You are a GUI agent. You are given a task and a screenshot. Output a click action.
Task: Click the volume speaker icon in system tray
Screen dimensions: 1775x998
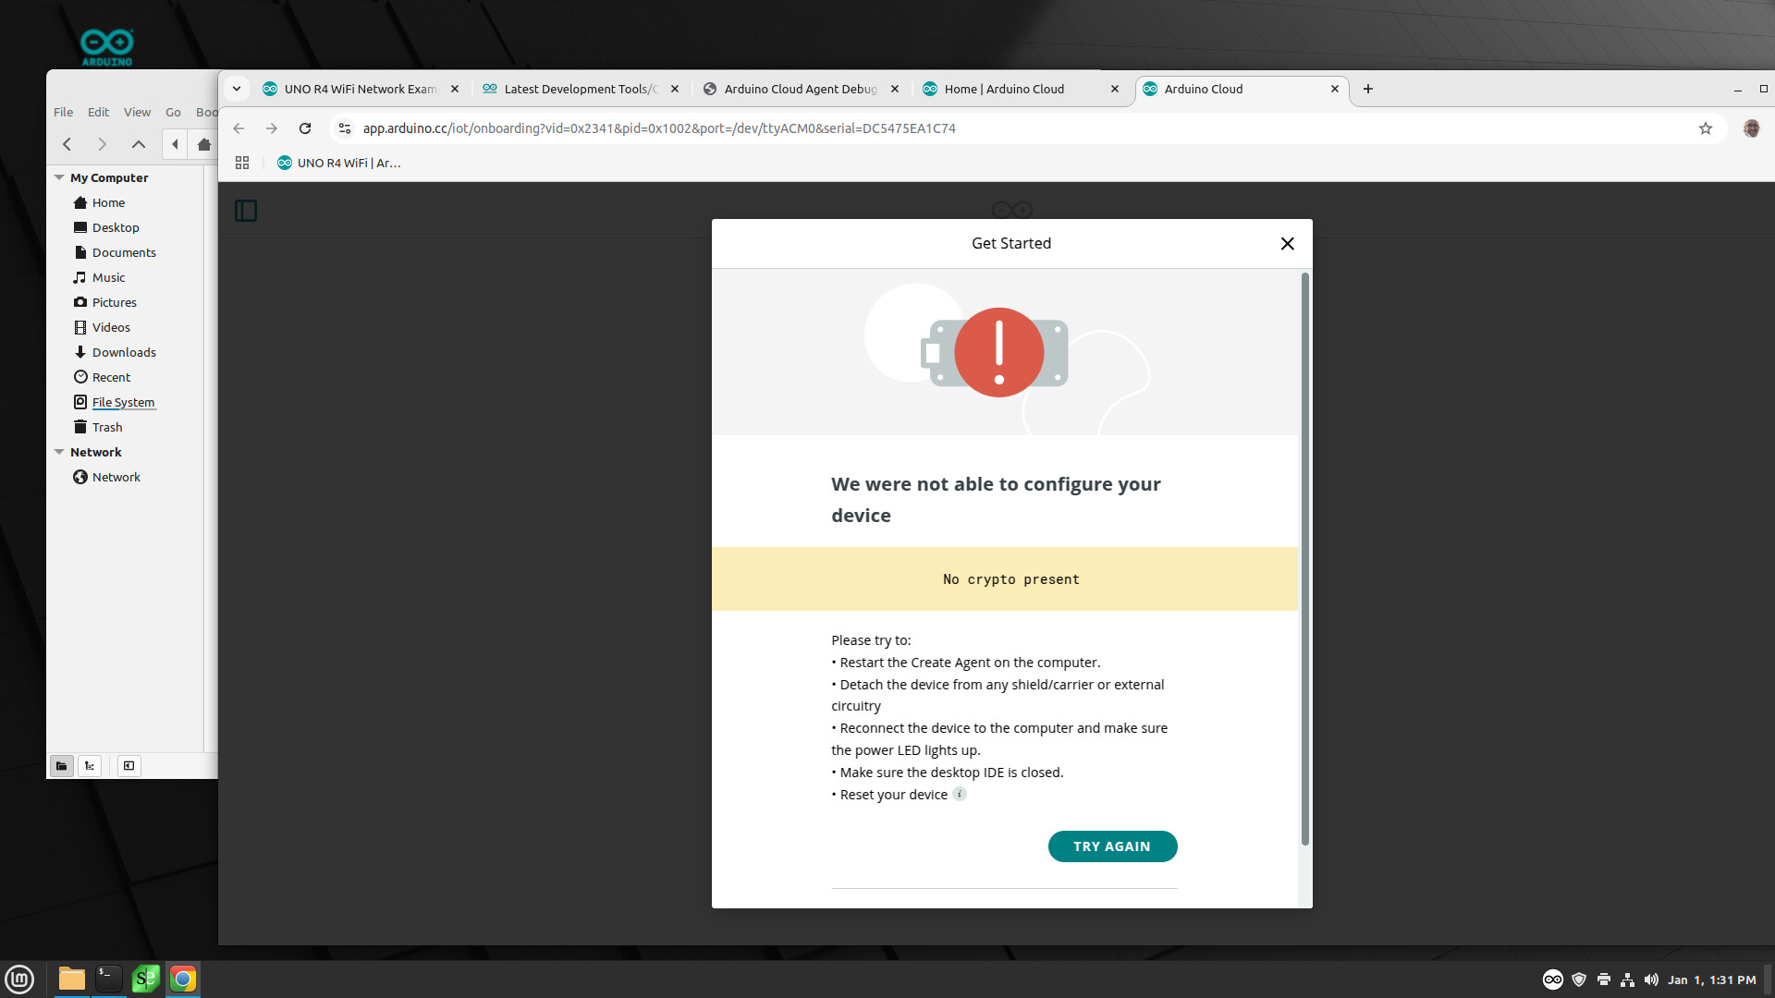[x=1653, y=980]
